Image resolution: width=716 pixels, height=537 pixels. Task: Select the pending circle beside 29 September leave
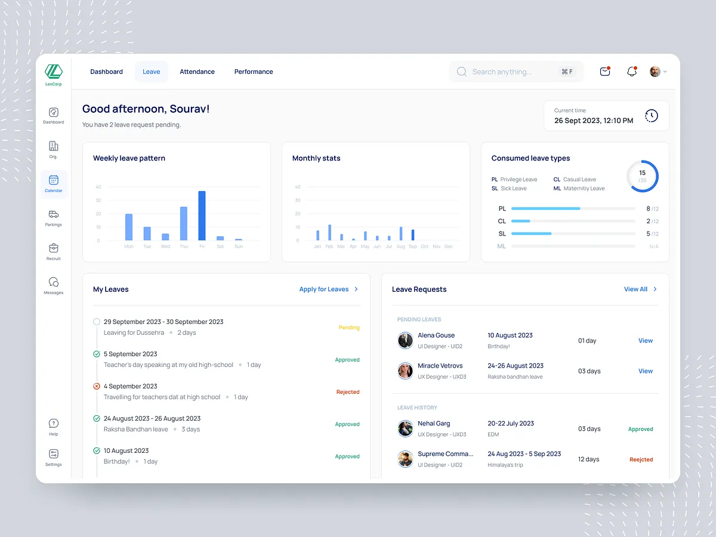pos(96,321)
